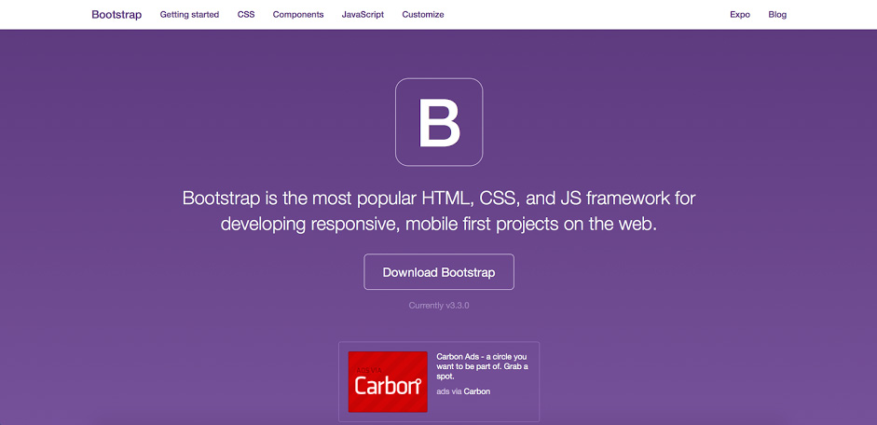Open the Getting started page
This screenshot has height=425, width=877.
(x=189, y=15)
